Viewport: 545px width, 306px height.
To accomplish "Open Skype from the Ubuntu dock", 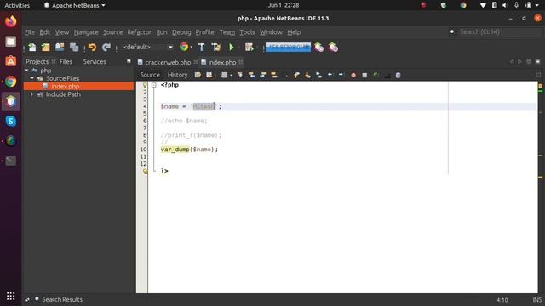I will click(x=11, y=121).
